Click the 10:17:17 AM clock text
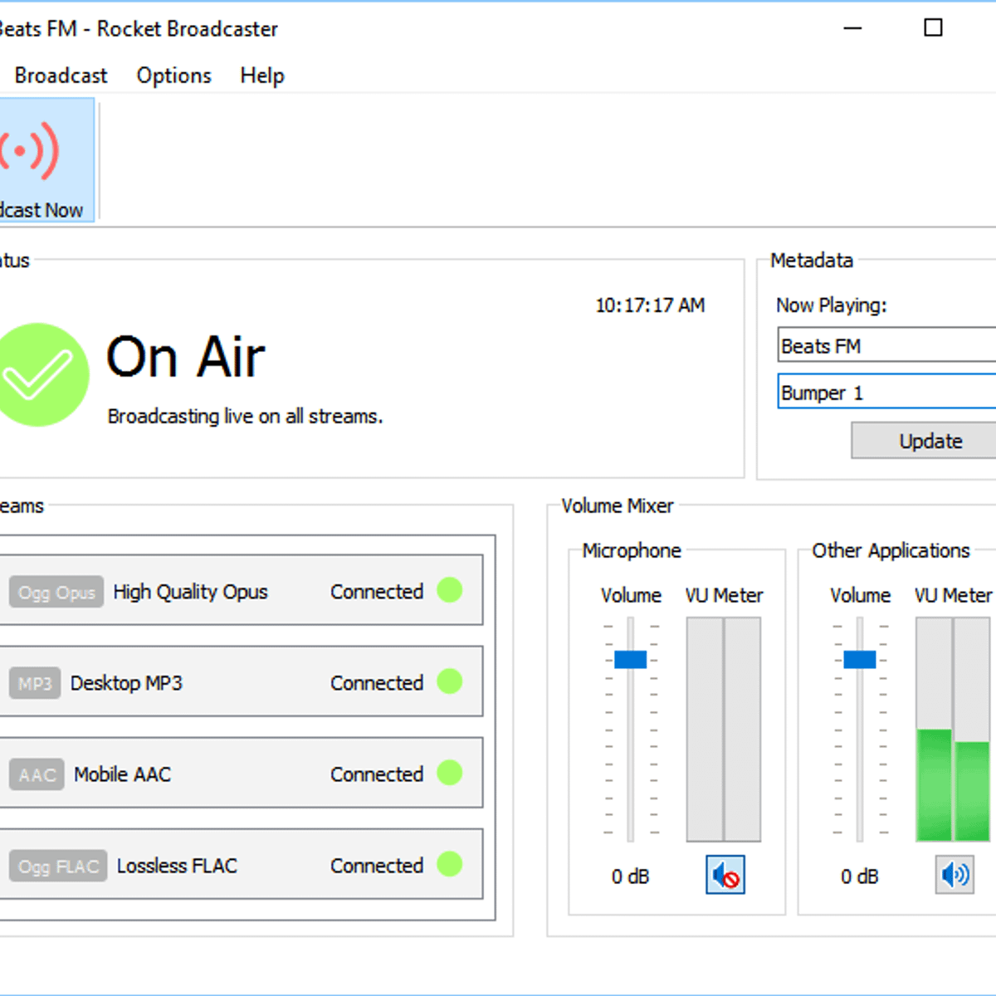Screen dimensions: 996x996 pyautogui.click(x=650, y=305)
